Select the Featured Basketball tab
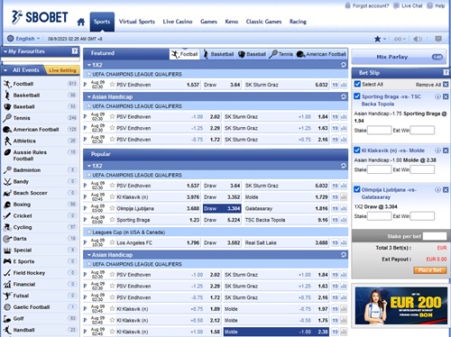The height and width of the screenshot is (337, 451). [218, 54]
